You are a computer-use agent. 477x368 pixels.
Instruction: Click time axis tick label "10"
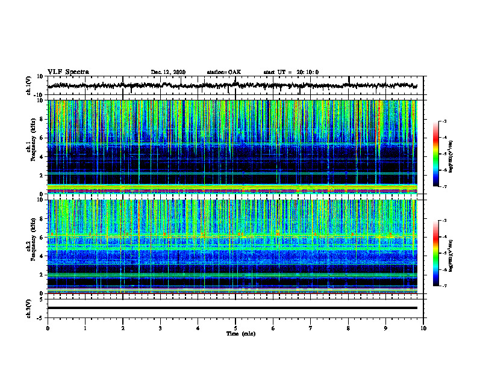click(423, 328)
